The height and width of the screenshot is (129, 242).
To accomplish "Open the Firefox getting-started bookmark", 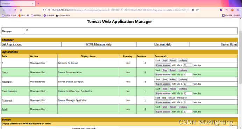I will 24,15.
